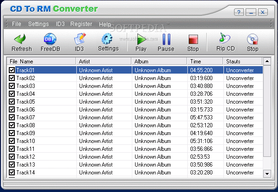Click the time value 05:47:533

(x=201, y=117)
